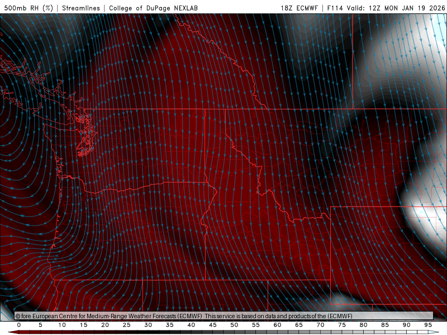Click the "35" value on the color scale
Viewport: 447px width, 335px height.
(170, 325)
